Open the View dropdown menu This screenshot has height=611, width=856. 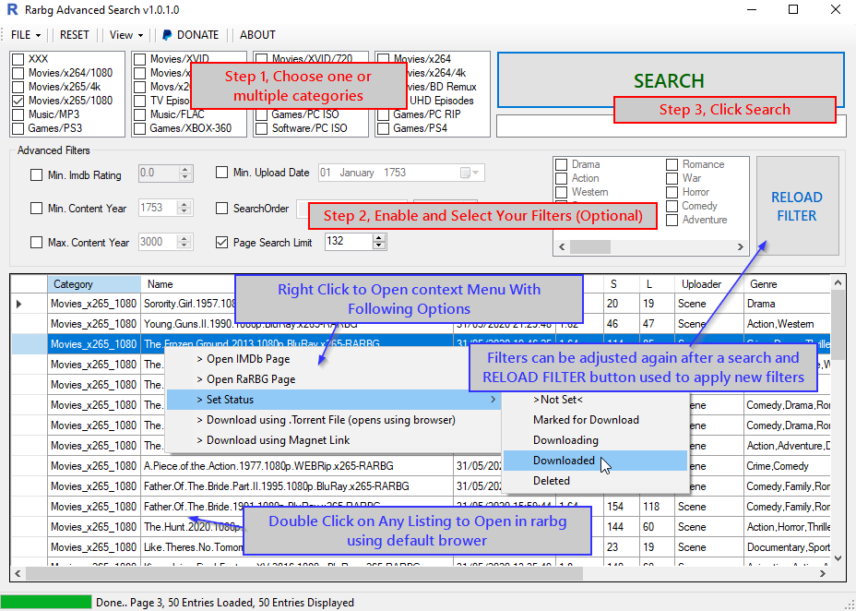tap(126, 35)
